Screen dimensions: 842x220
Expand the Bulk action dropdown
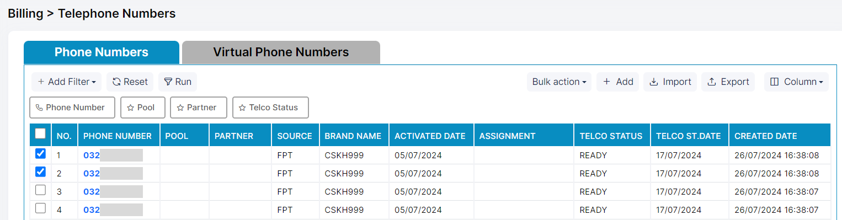pyautogui.click(x=559, y=82)
